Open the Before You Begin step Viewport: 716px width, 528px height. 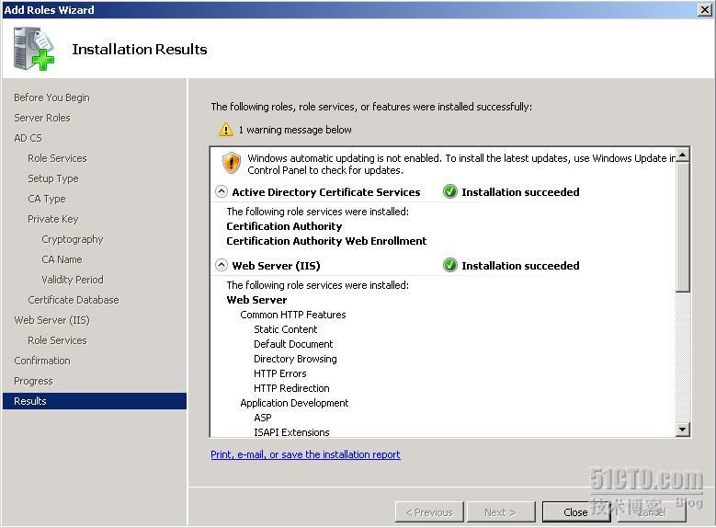51,98
